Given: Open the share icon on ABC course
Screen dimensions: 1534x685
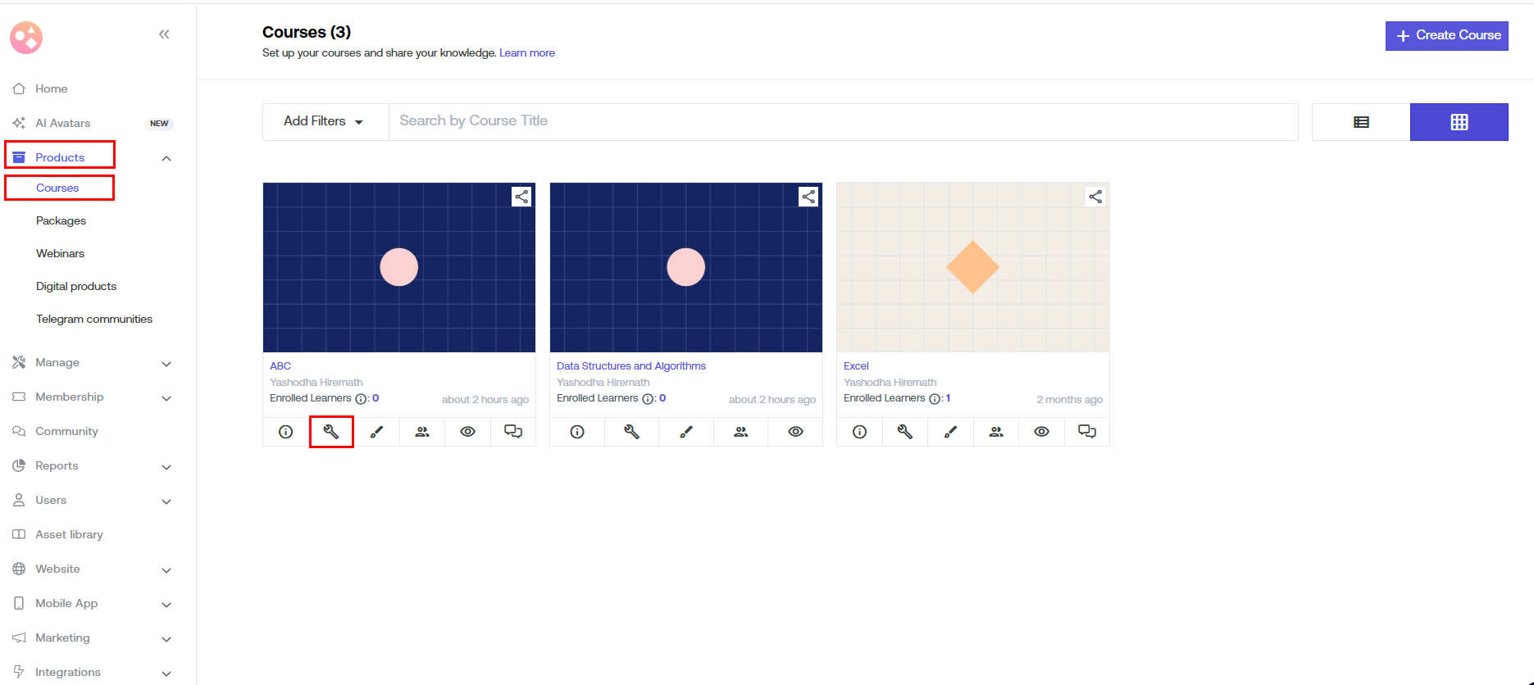Looking at the screenshot, I should [x=521, y=197].
